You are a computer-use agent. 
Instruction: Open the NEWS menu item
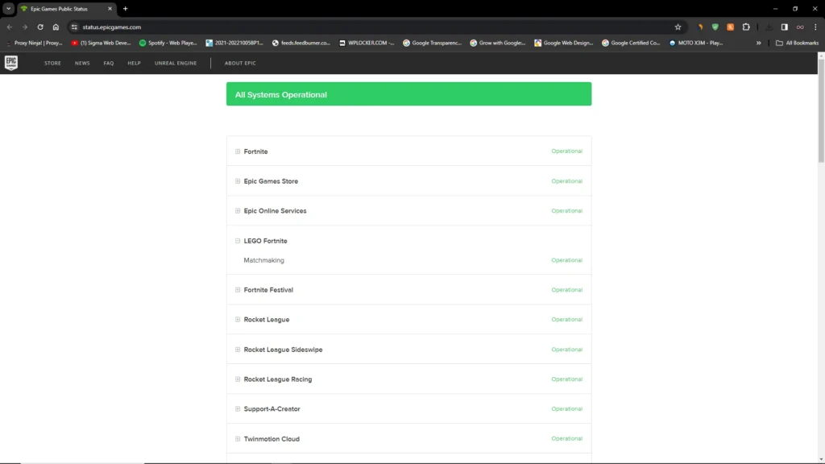click(82, 63)
